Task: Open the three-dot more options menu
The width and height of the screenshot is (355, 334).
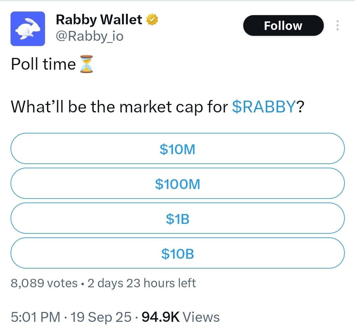Action: pyautogui.click(x=337, y=25)
